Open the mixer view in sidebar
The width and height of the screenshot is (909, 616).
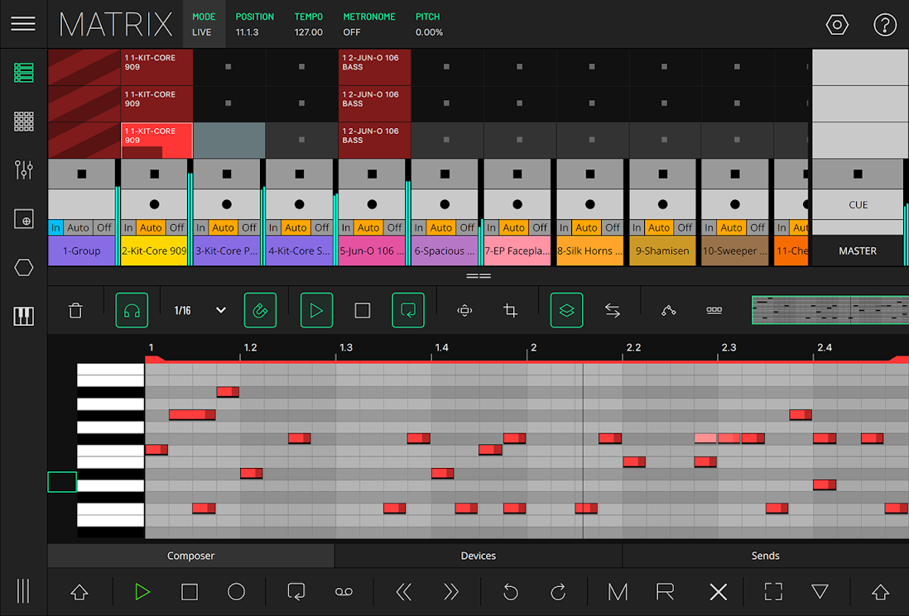point(23,170)
